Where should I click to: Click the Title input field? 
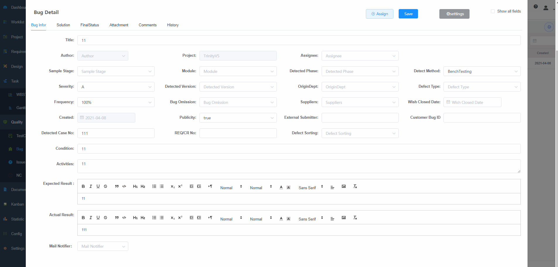(x=299, y=40)
